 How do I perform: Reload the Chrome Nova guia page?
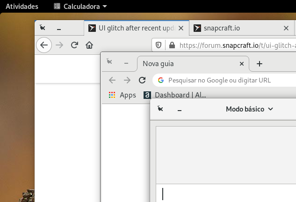142,80
